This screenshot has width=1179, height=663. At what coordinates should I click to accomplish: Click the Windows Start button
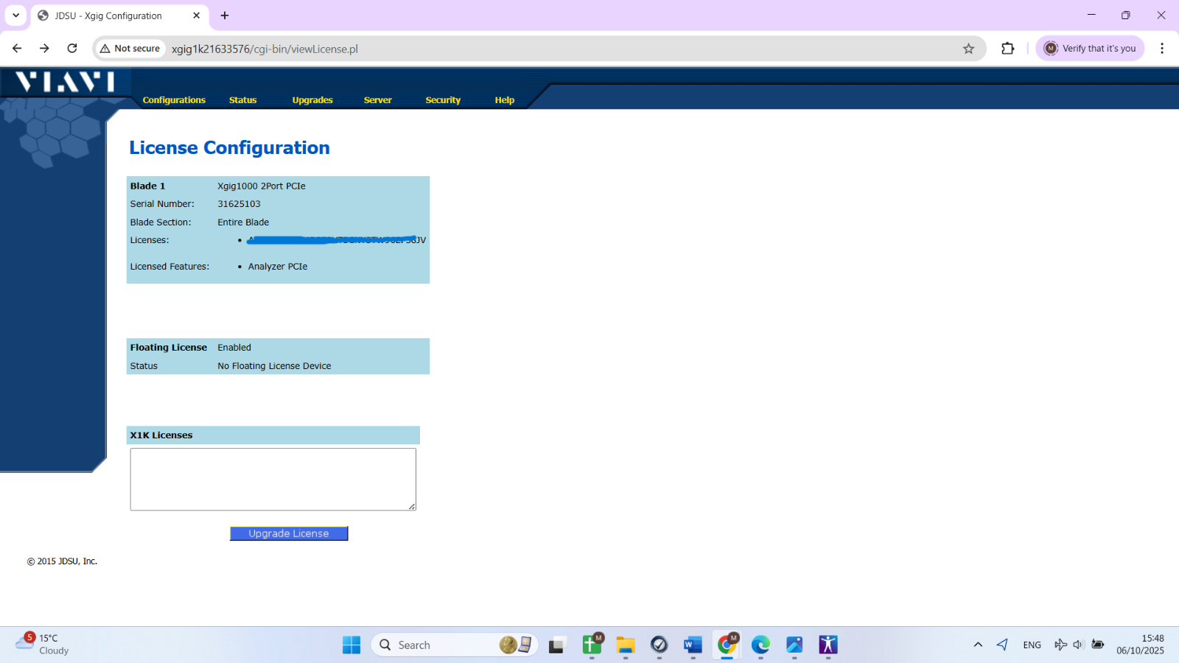click(351, 645)
